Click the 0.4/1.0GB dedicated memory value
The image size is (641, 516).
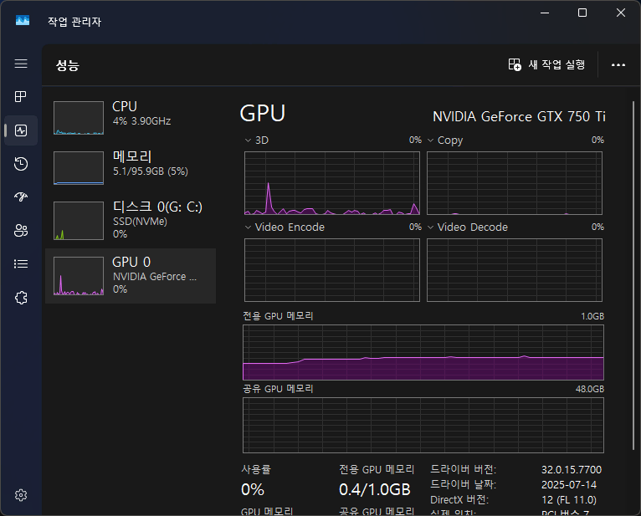point(374,489)
